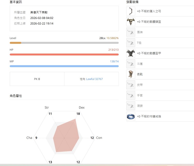Click the empty 盾牌 shield slot icon
The image size is (194, 166).
point(131,32)
